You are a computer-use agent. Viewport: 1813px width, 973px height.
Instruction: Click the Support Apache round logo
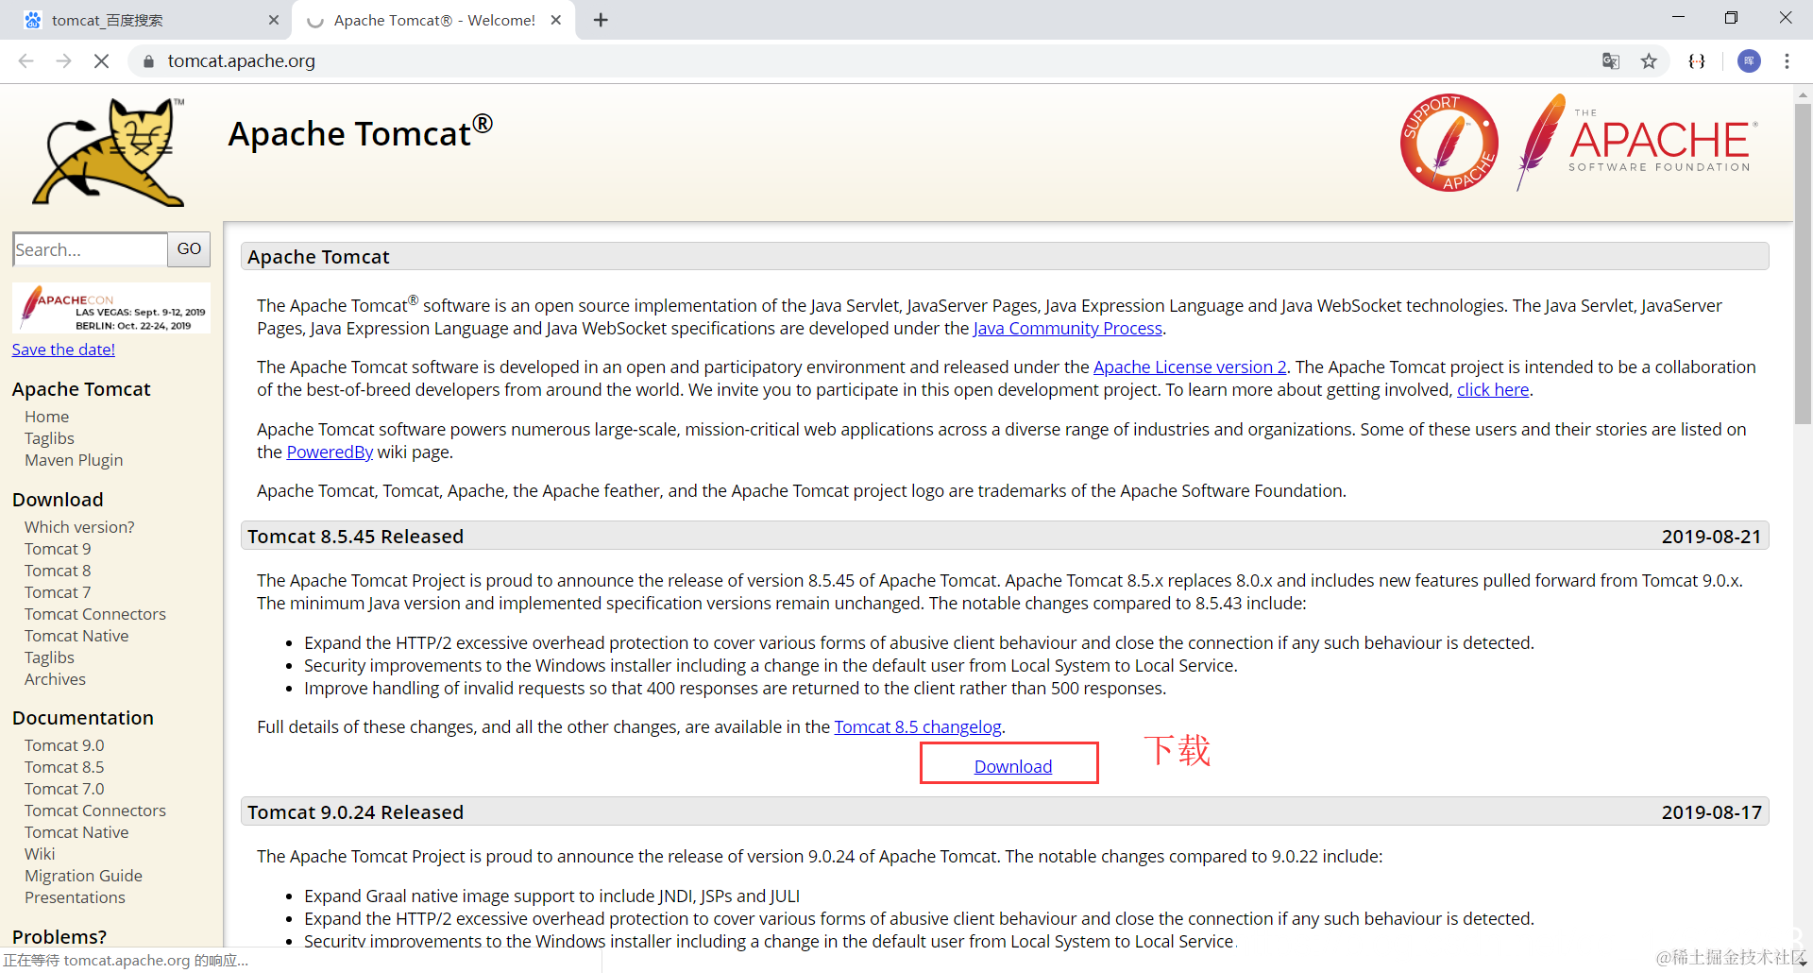(1449, 143)
